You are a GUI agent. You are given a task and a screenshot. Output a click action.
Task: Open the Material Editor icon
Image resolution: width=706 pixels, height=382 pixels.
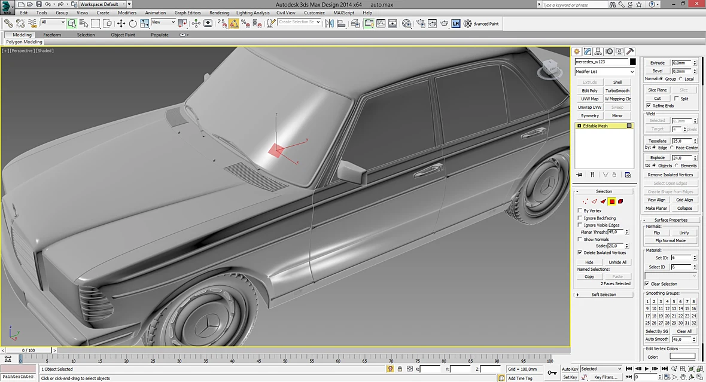click(x=407, y=23)
